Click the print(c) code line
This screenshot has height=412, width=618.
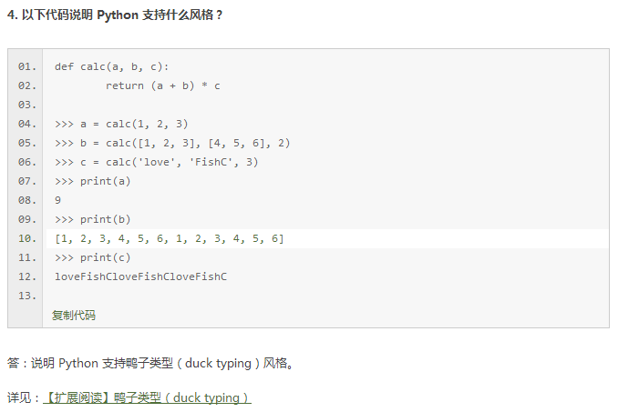tap(93, 257)
